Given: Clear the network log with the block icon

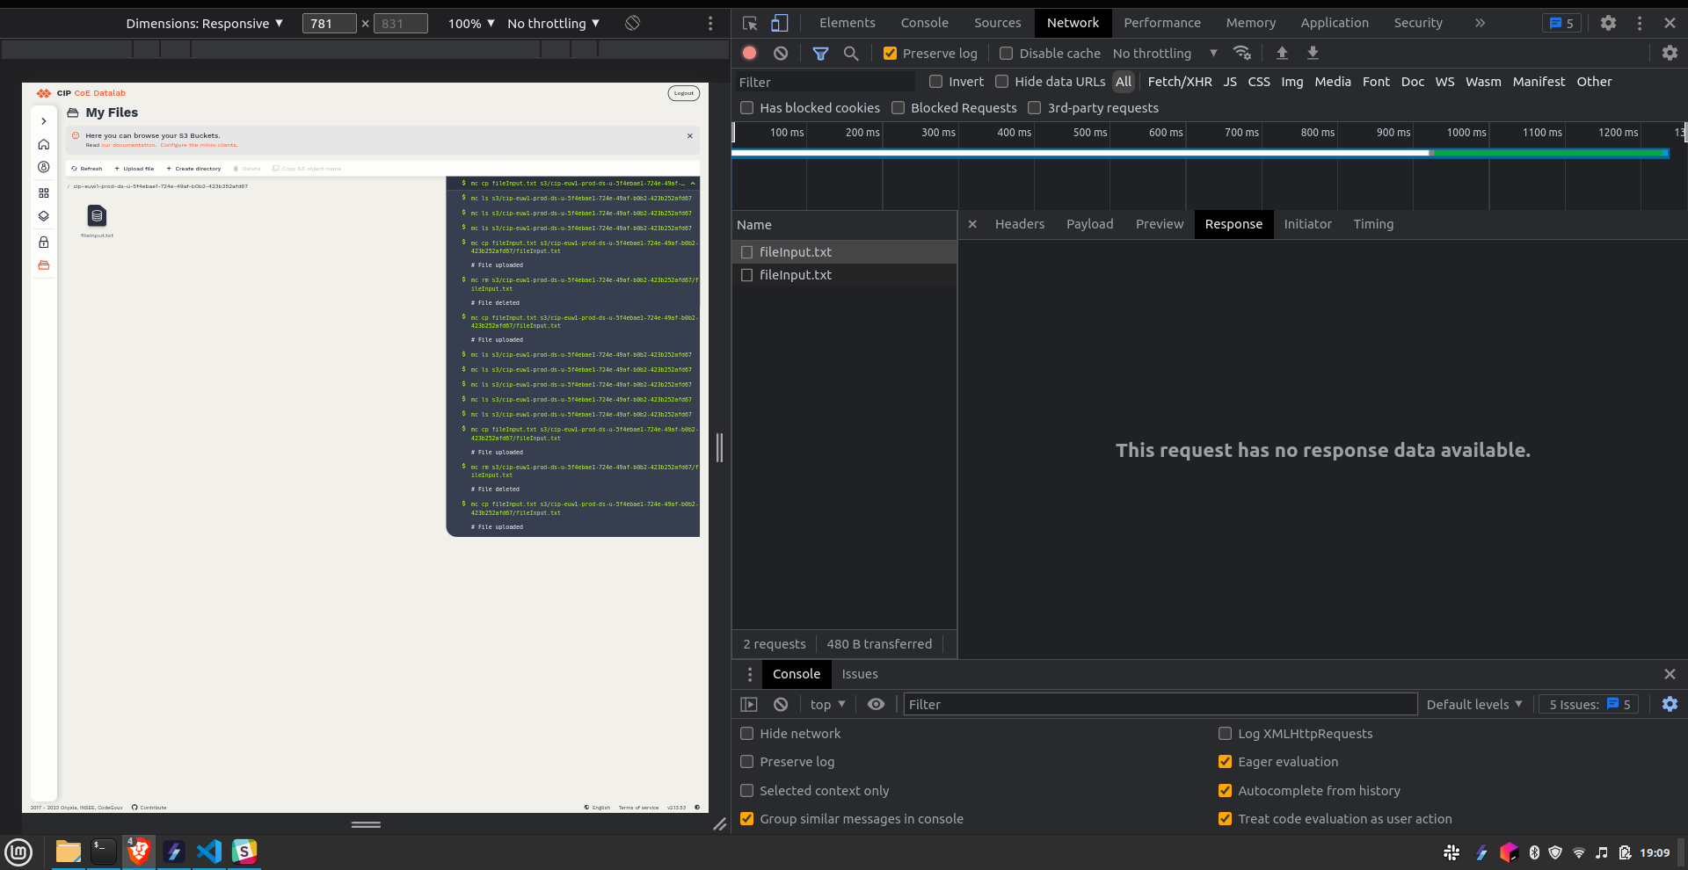Looking at the screenshot, I should click(781, 53).
